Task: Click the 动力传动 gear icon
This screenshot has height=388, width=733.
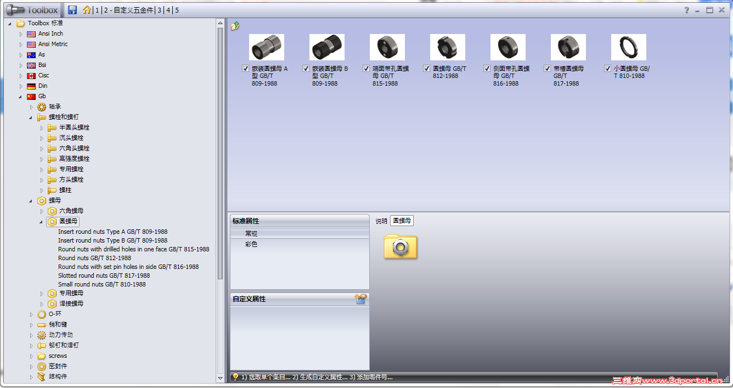Action: (42, 335)
